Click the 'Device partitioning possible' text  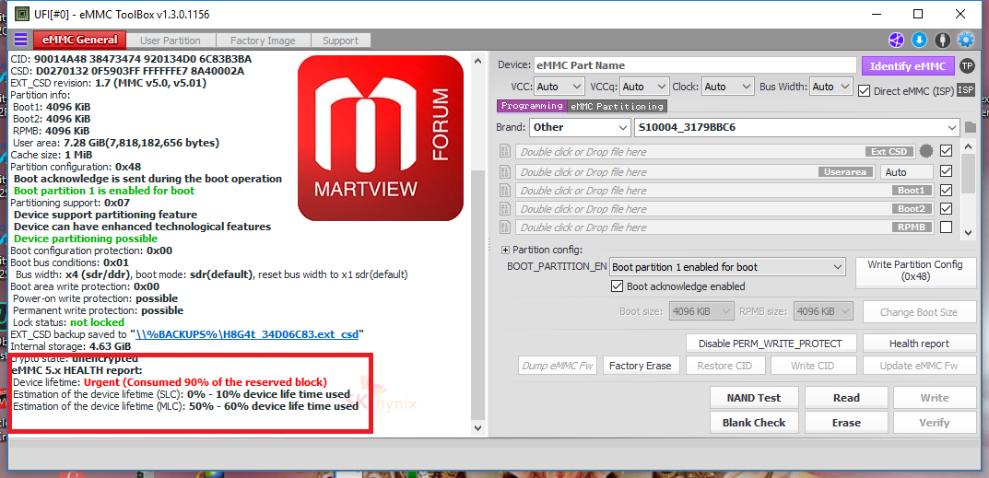click(x=86, y=239)
